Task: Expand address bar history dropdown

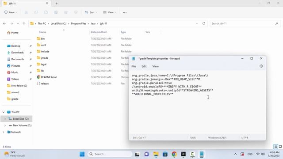Action: click(x=197, y=23)
